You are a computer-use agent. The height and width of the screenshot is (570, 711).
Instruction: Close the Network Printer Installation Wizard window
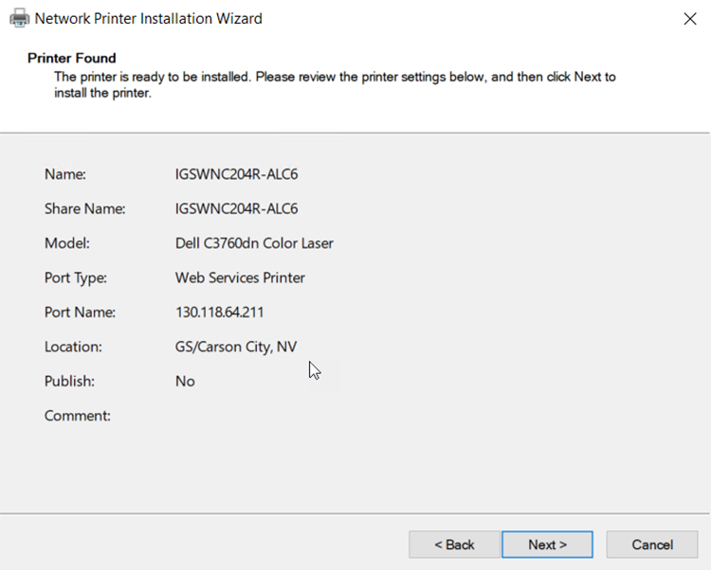(689, 19)
